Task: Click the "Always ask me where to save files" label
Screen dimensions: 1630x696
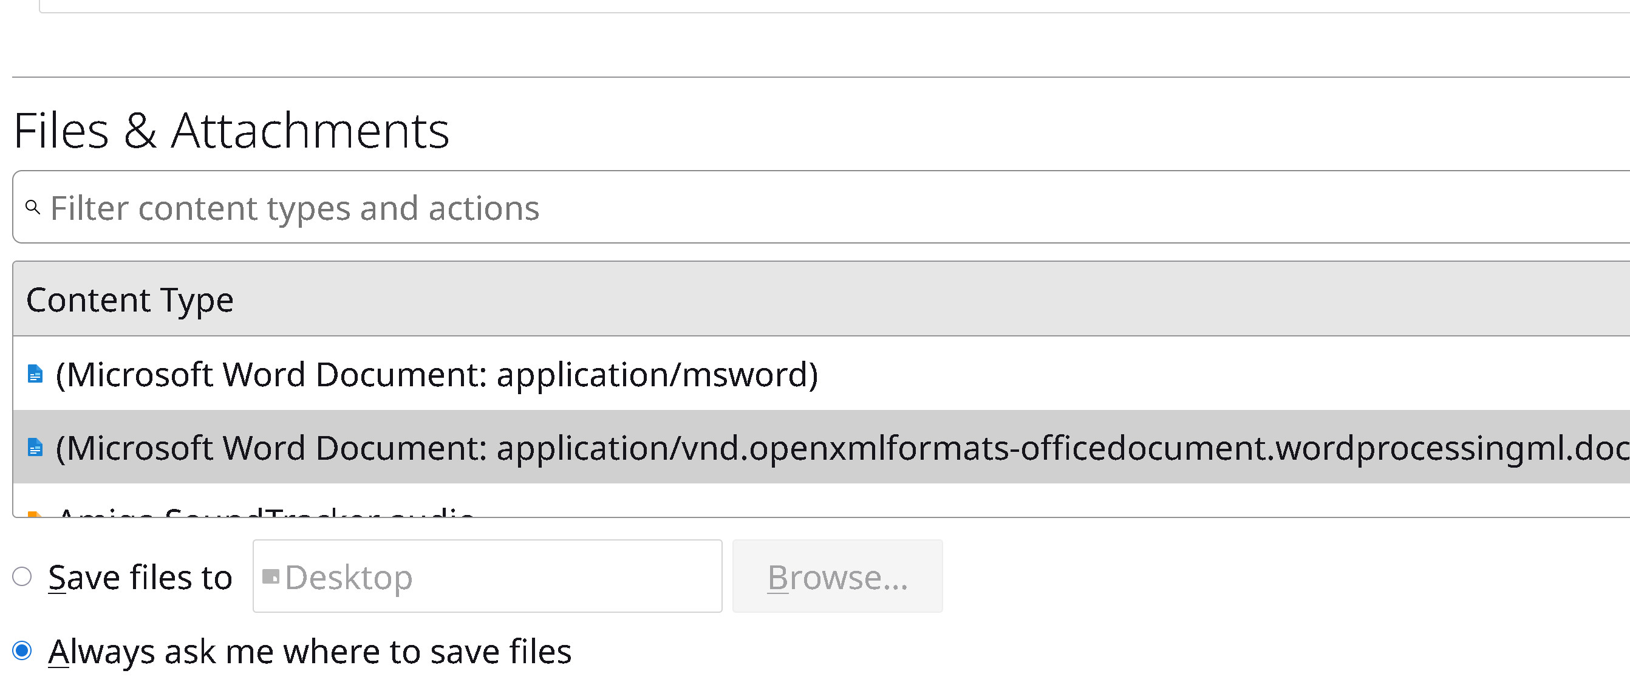Action: [310, 652]
